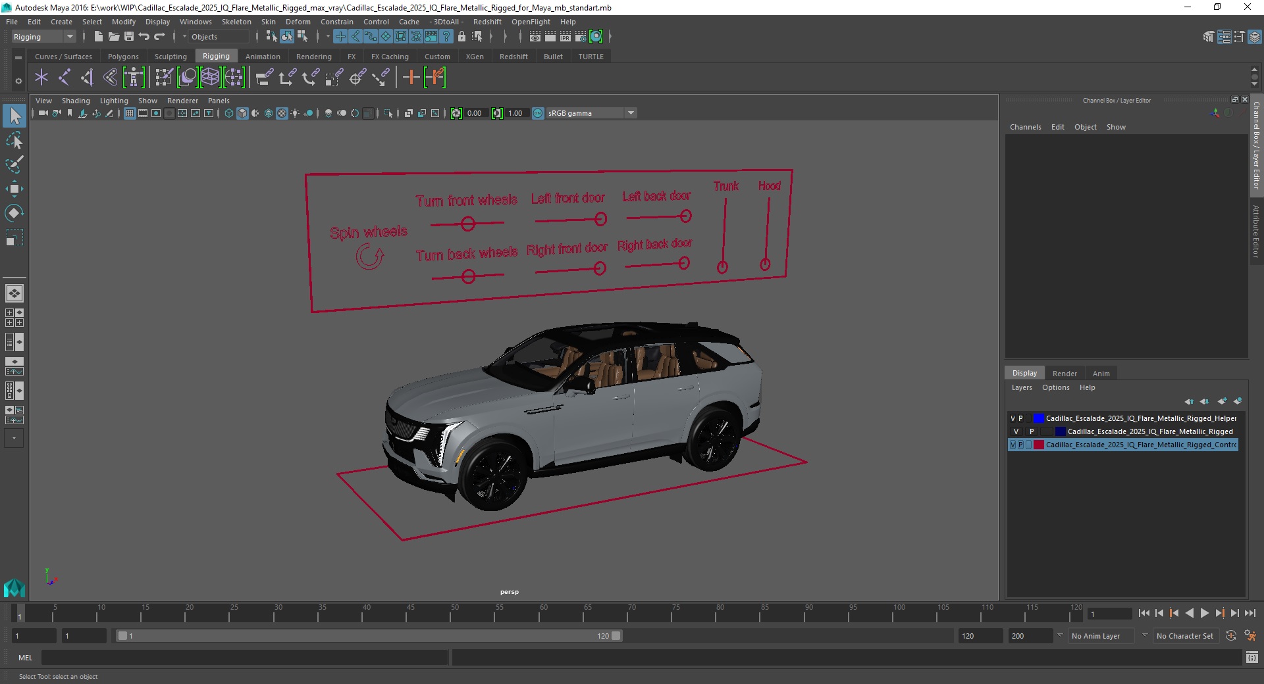The height and width of the screenshot is (684, 1264).
Task: Toggle playback P of Rigged_Contr layer
Action: [1020, 445]
